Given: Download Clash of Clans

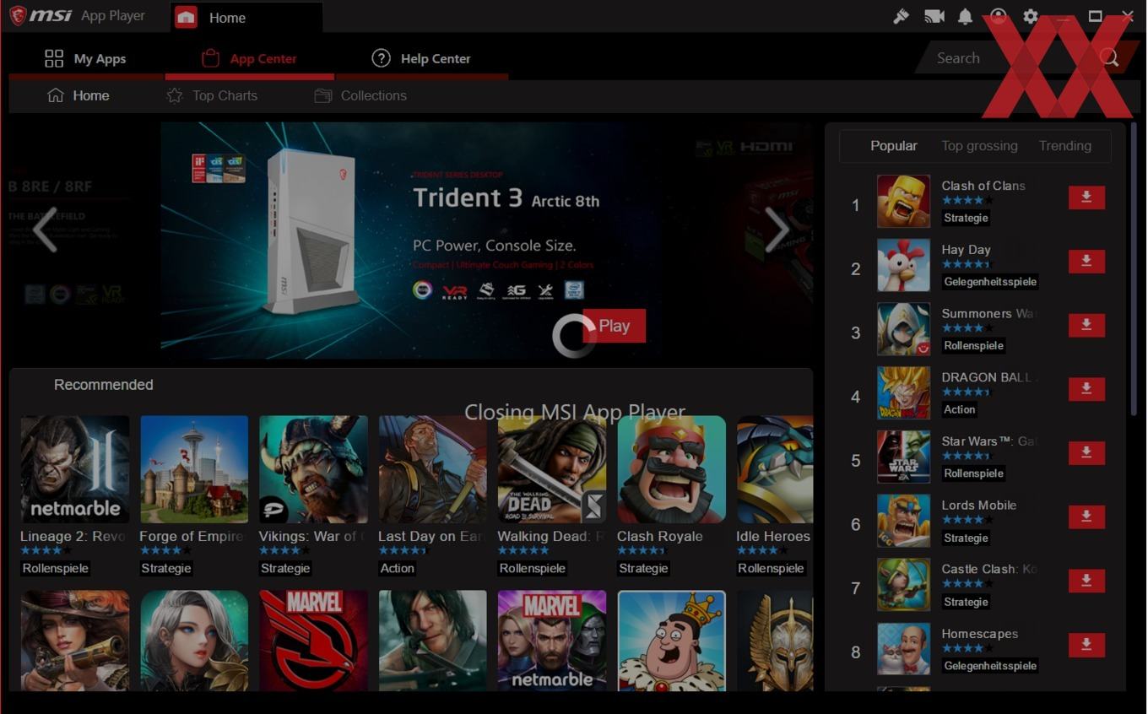Looking at the screenshot, I should [1086, 197].
